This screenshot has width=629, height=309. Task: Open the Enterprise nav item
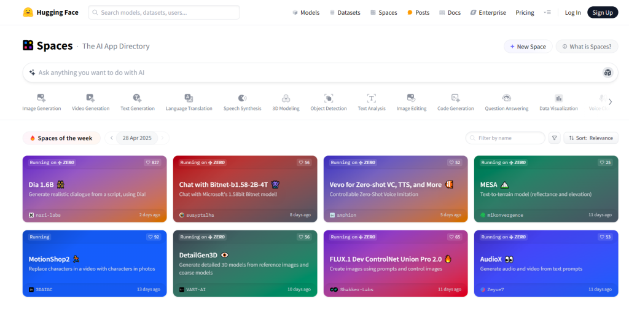click(488, 12)
